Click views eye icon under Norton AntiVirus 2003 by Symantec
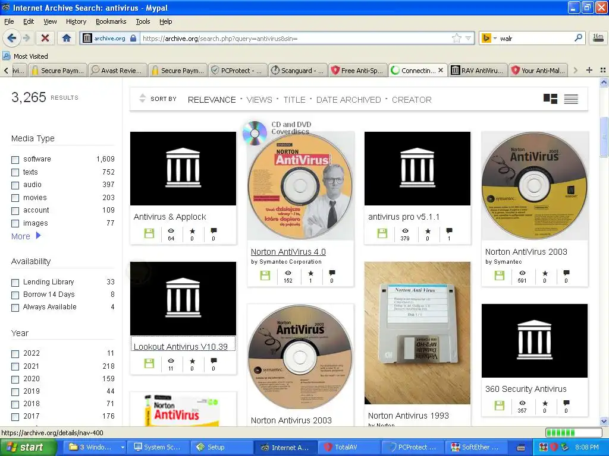The width and height of the screenshot is (609, 456). tap(522, 273)
